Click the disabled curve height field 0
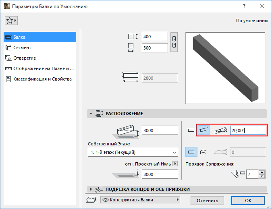This screenshot has height=209, width=272. (x=248, y=152)
